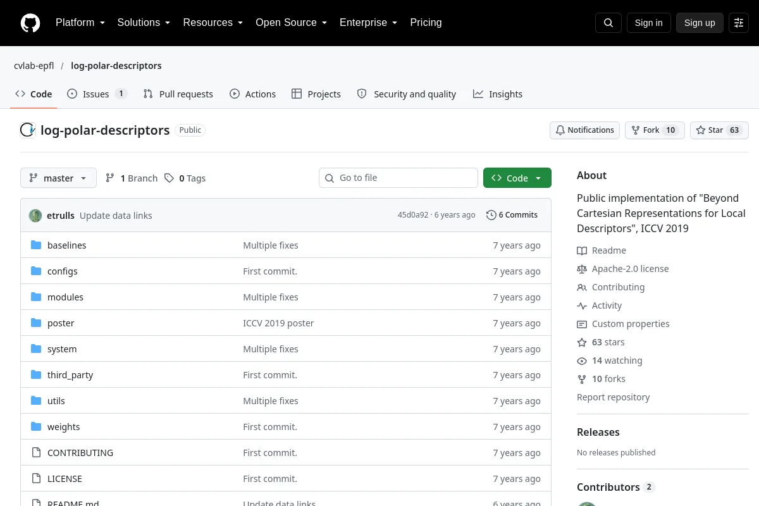759x506 pixels.
Task: Open appearance settings icon beside Sign up
Action: coord(739,23)
